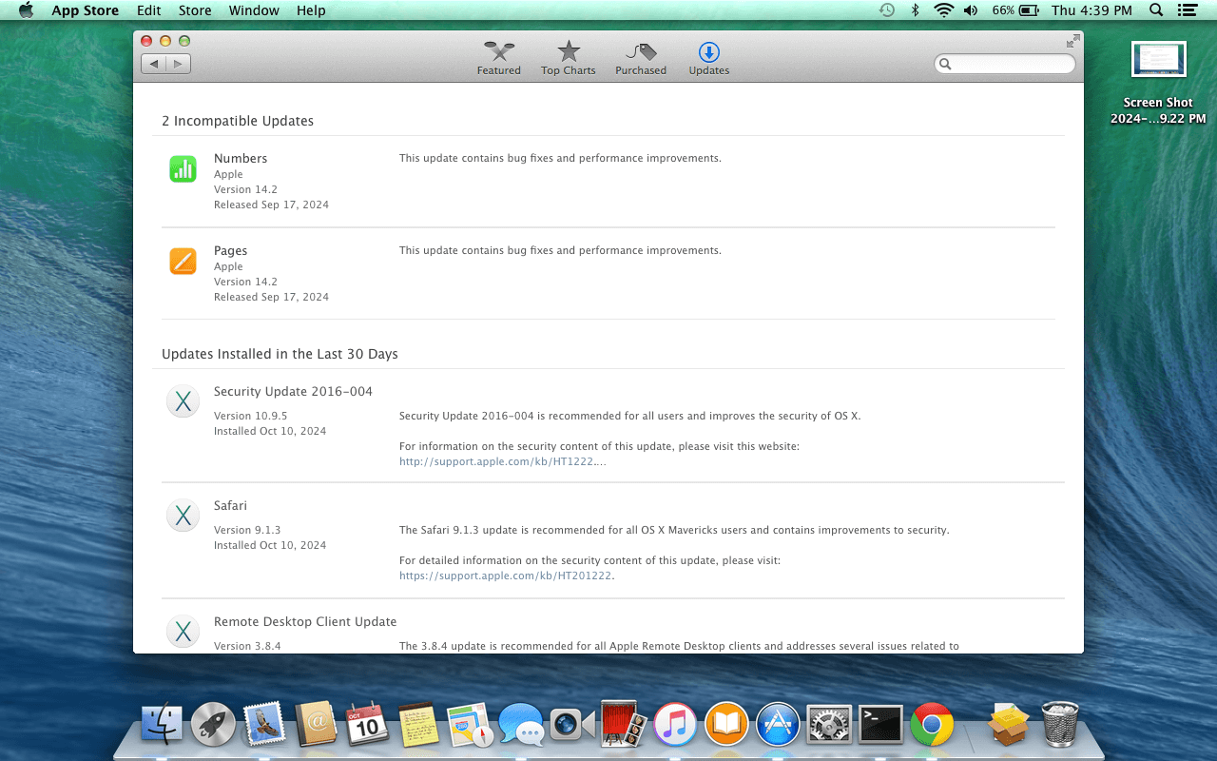Click the Numbers app icon
This screenshot has height=761, width=1217.
pos(183,168)
